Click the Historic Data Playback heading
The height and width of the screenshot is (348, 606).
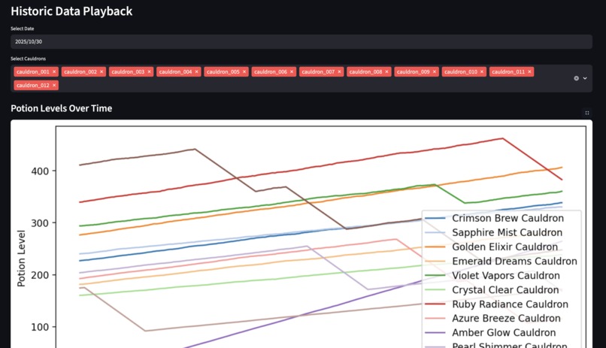point(71,11)
